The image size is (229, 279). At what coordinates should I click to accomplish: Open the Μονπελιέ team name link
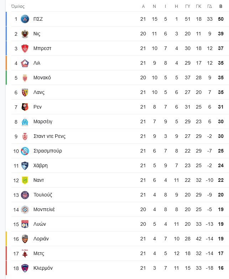click(x=44, y=209)
